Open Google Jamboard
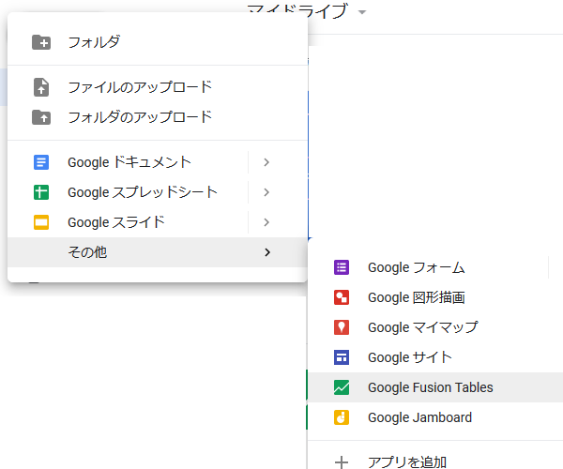The image size is (563, 469). (435, 417)
